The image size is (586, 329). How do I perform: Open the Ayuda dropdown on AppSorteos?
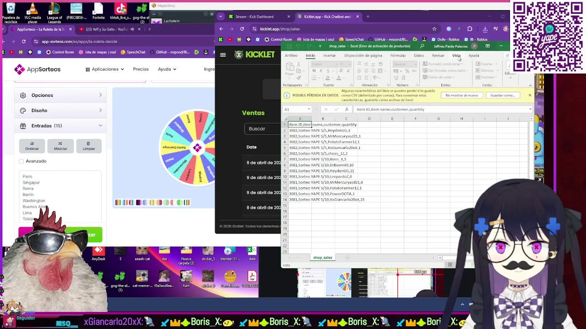click(167, 69)
